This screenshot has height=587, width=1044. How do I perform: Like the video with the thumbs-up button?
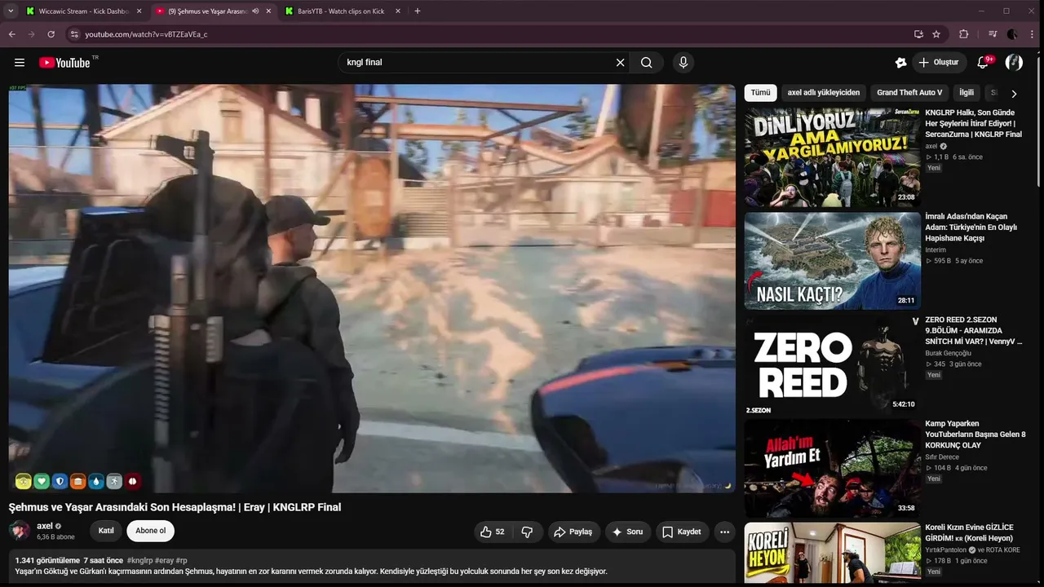coord(492,532)
